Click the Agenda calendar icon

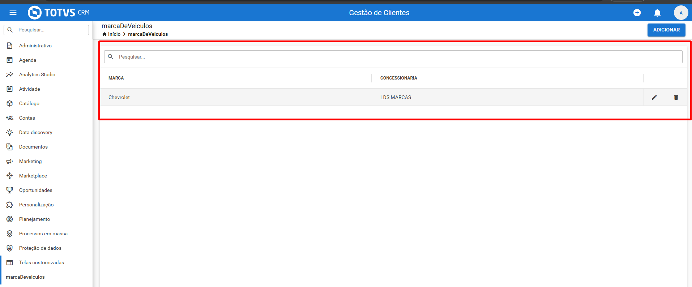coord(10,60)
